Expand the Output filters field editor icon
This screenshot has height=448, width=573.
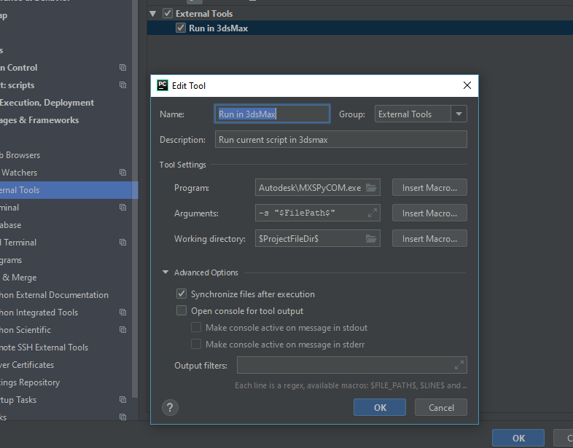tap(459, 365)
